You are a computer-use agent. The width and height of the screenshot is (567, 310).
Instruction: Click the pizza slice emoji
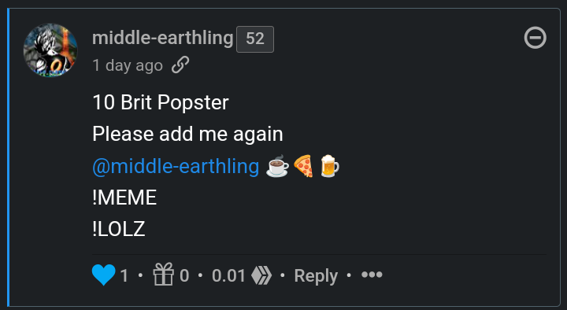(x=303, y=166)
